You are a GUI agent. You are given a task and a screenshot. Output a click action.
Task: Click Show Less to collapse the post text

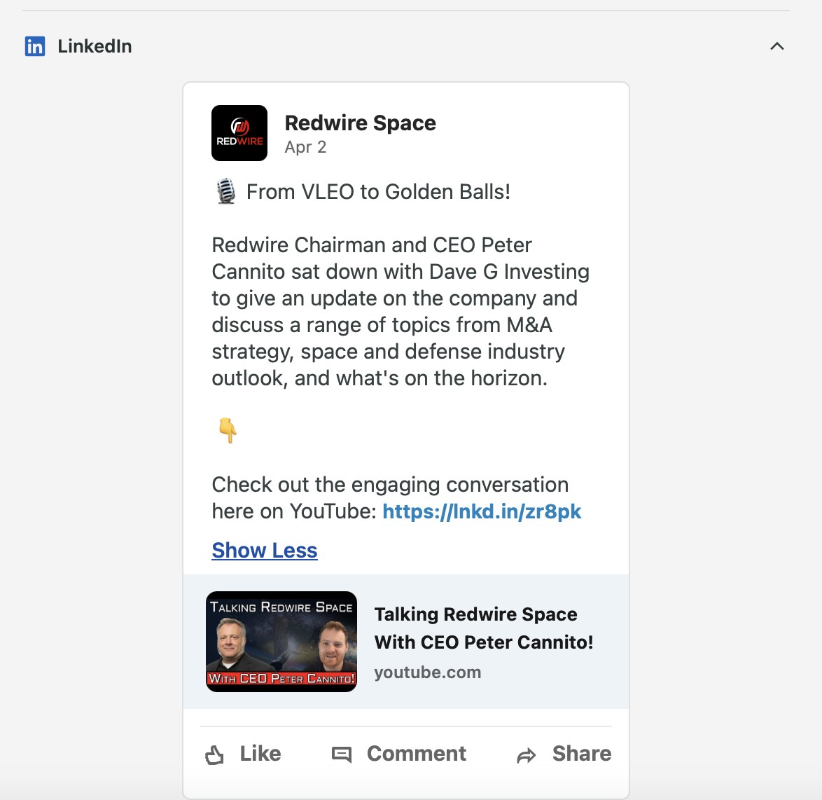[264, 551]
